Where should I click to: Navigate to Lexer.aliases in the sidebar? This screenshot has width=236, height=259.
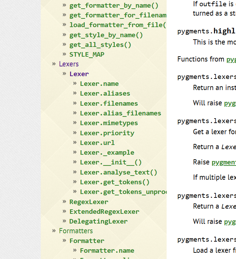(105, 94)
